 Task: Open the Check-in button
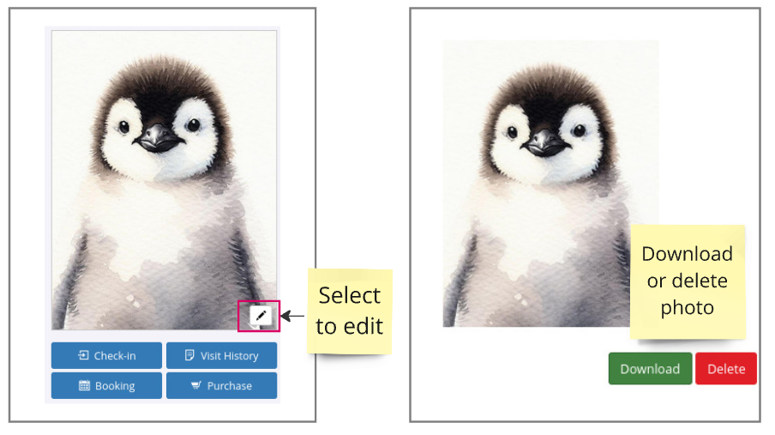pos(107,355)
